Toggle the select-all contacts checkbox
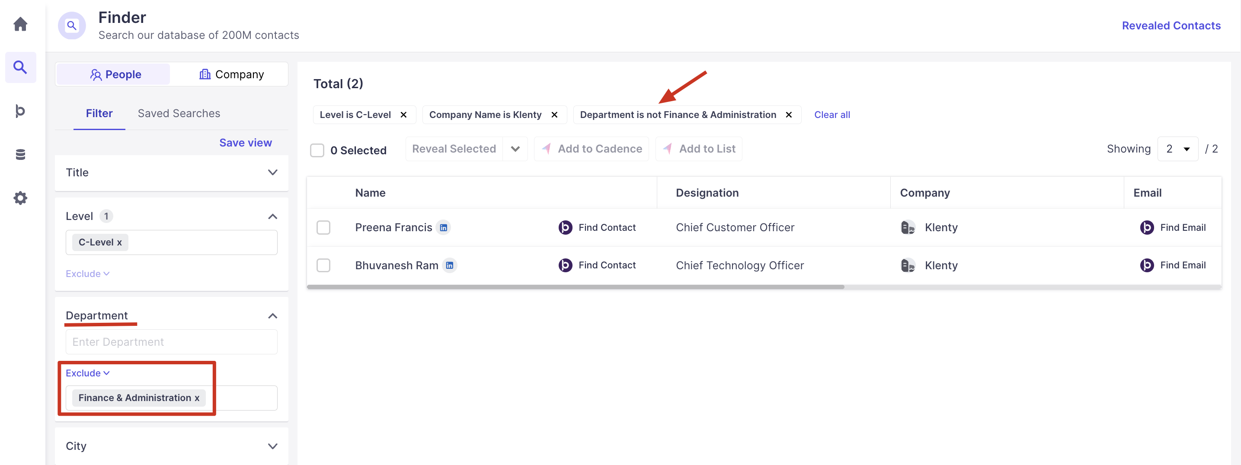Viewport: 1241px width, 465px height. [317, 150]
